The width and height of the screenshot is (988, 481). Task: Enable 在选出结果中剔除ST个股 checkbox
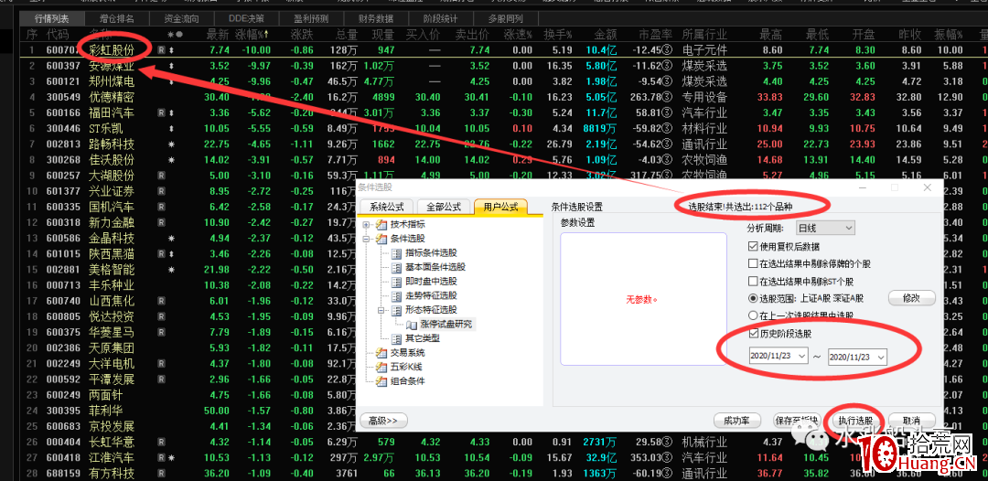click(752, 281)
